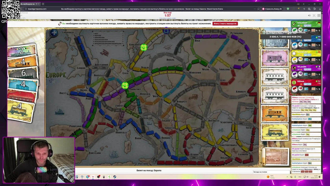This screenshot has height=186, width=330.
Task: Toggle game sound speaker icon
Action: tap(309, 16)
